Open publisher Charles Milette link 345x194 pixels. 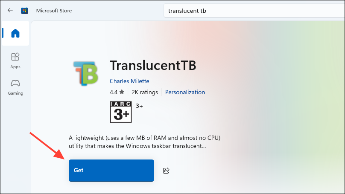pyautogui.click(x=129, y=81)
